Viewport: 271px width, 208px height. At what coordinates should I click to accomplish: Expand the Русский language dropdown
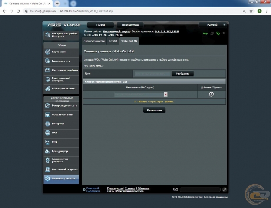point(213,25)
